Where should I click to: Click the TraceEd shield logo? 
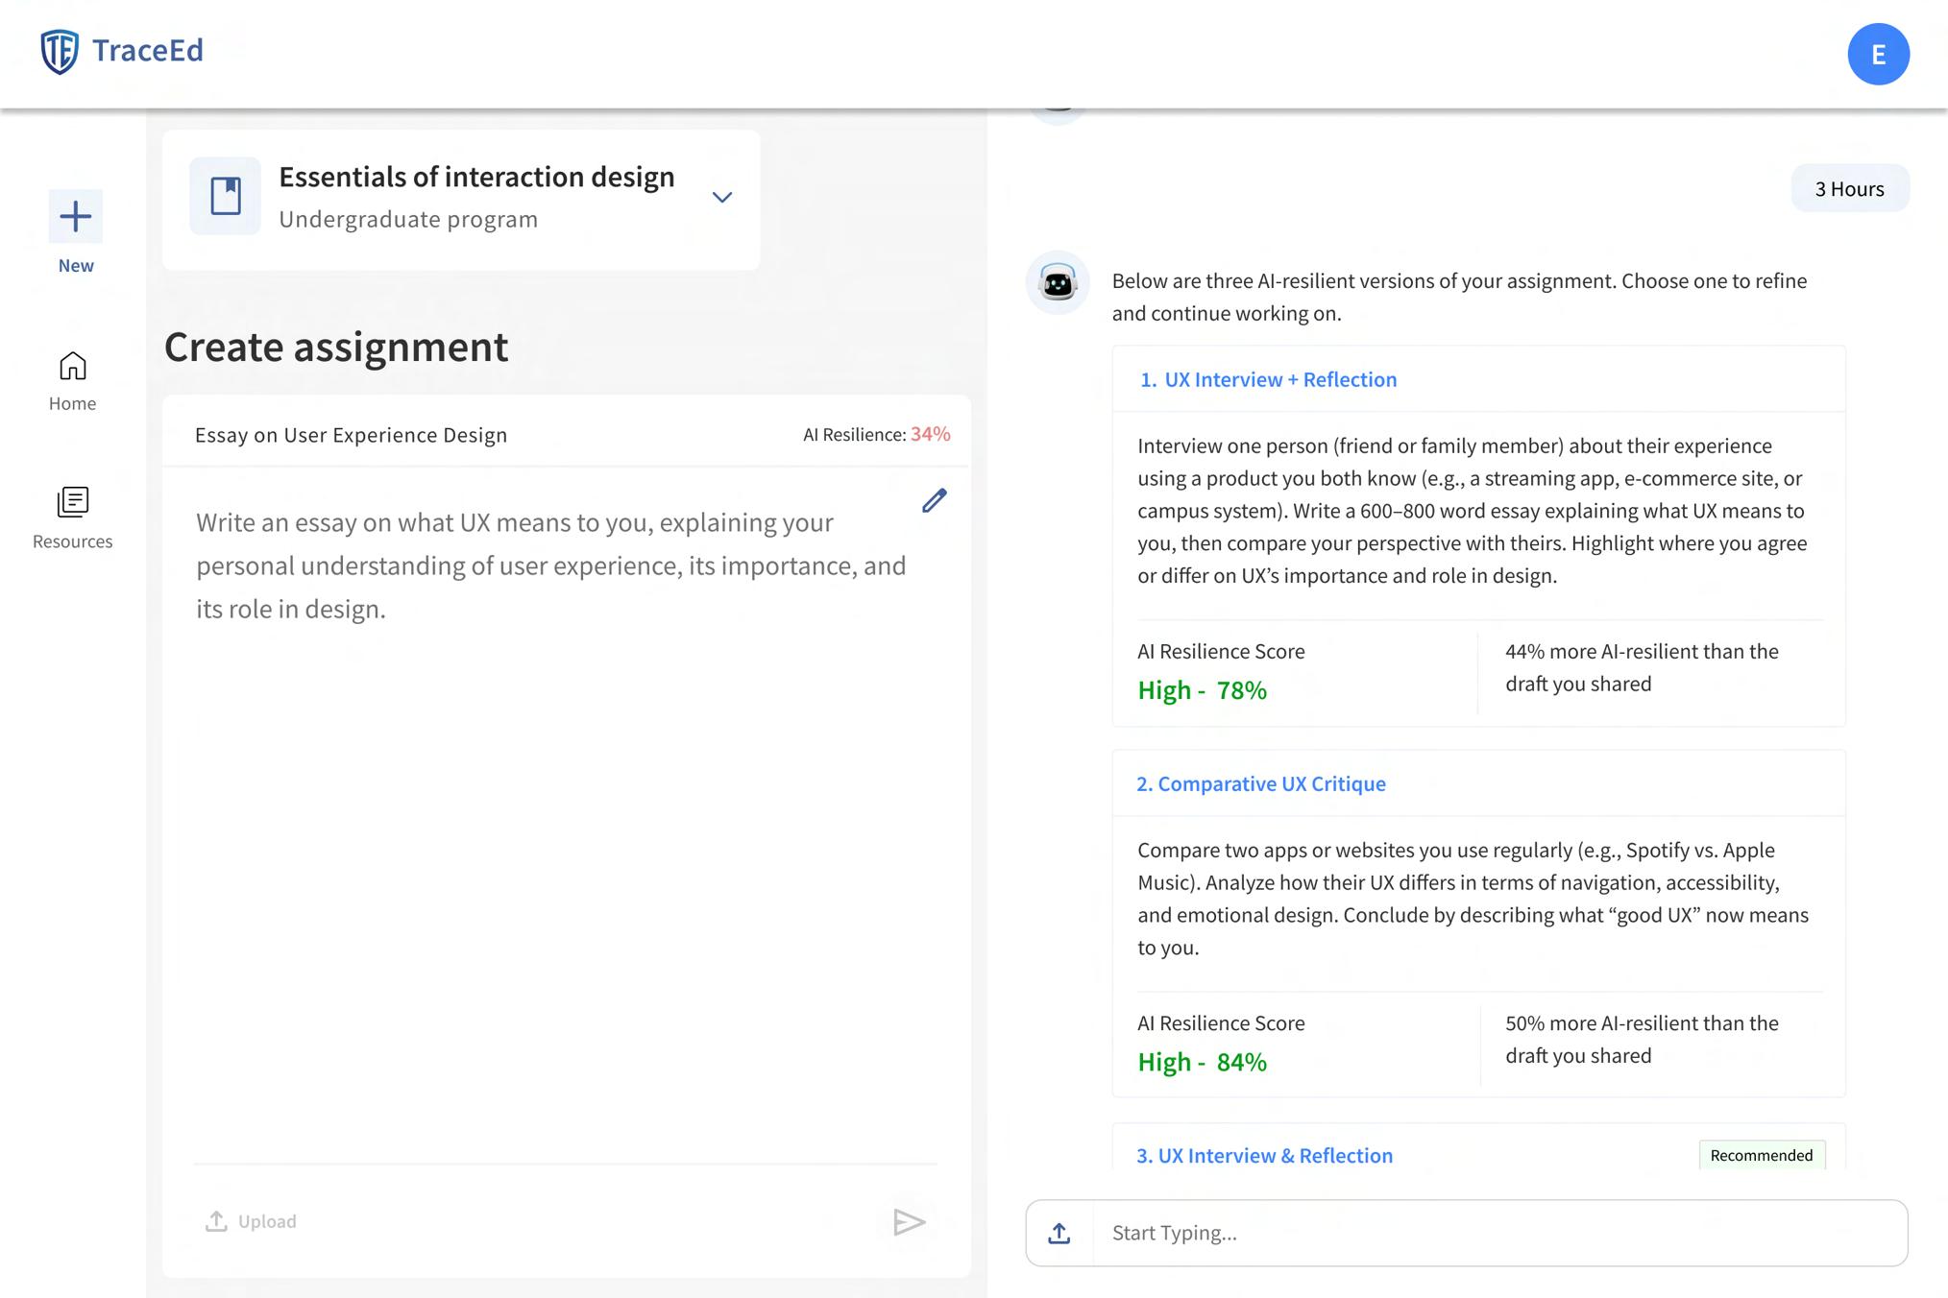click(60, 51)
